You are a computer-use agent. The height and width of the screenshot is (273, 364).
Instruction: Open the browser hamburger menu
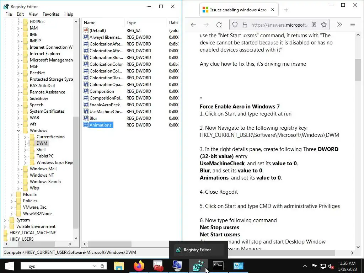tap(353, 25)
